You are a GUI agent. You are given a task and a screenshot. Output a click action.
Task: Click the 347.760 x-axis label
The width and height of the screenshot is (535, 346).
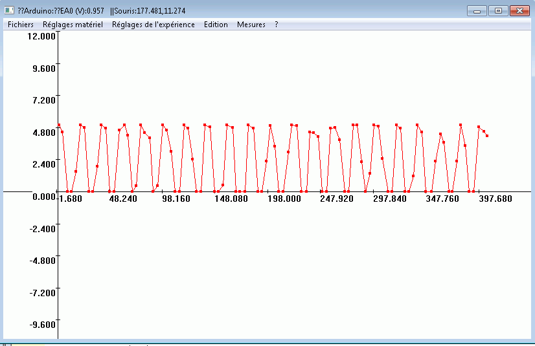coord(442,199)
